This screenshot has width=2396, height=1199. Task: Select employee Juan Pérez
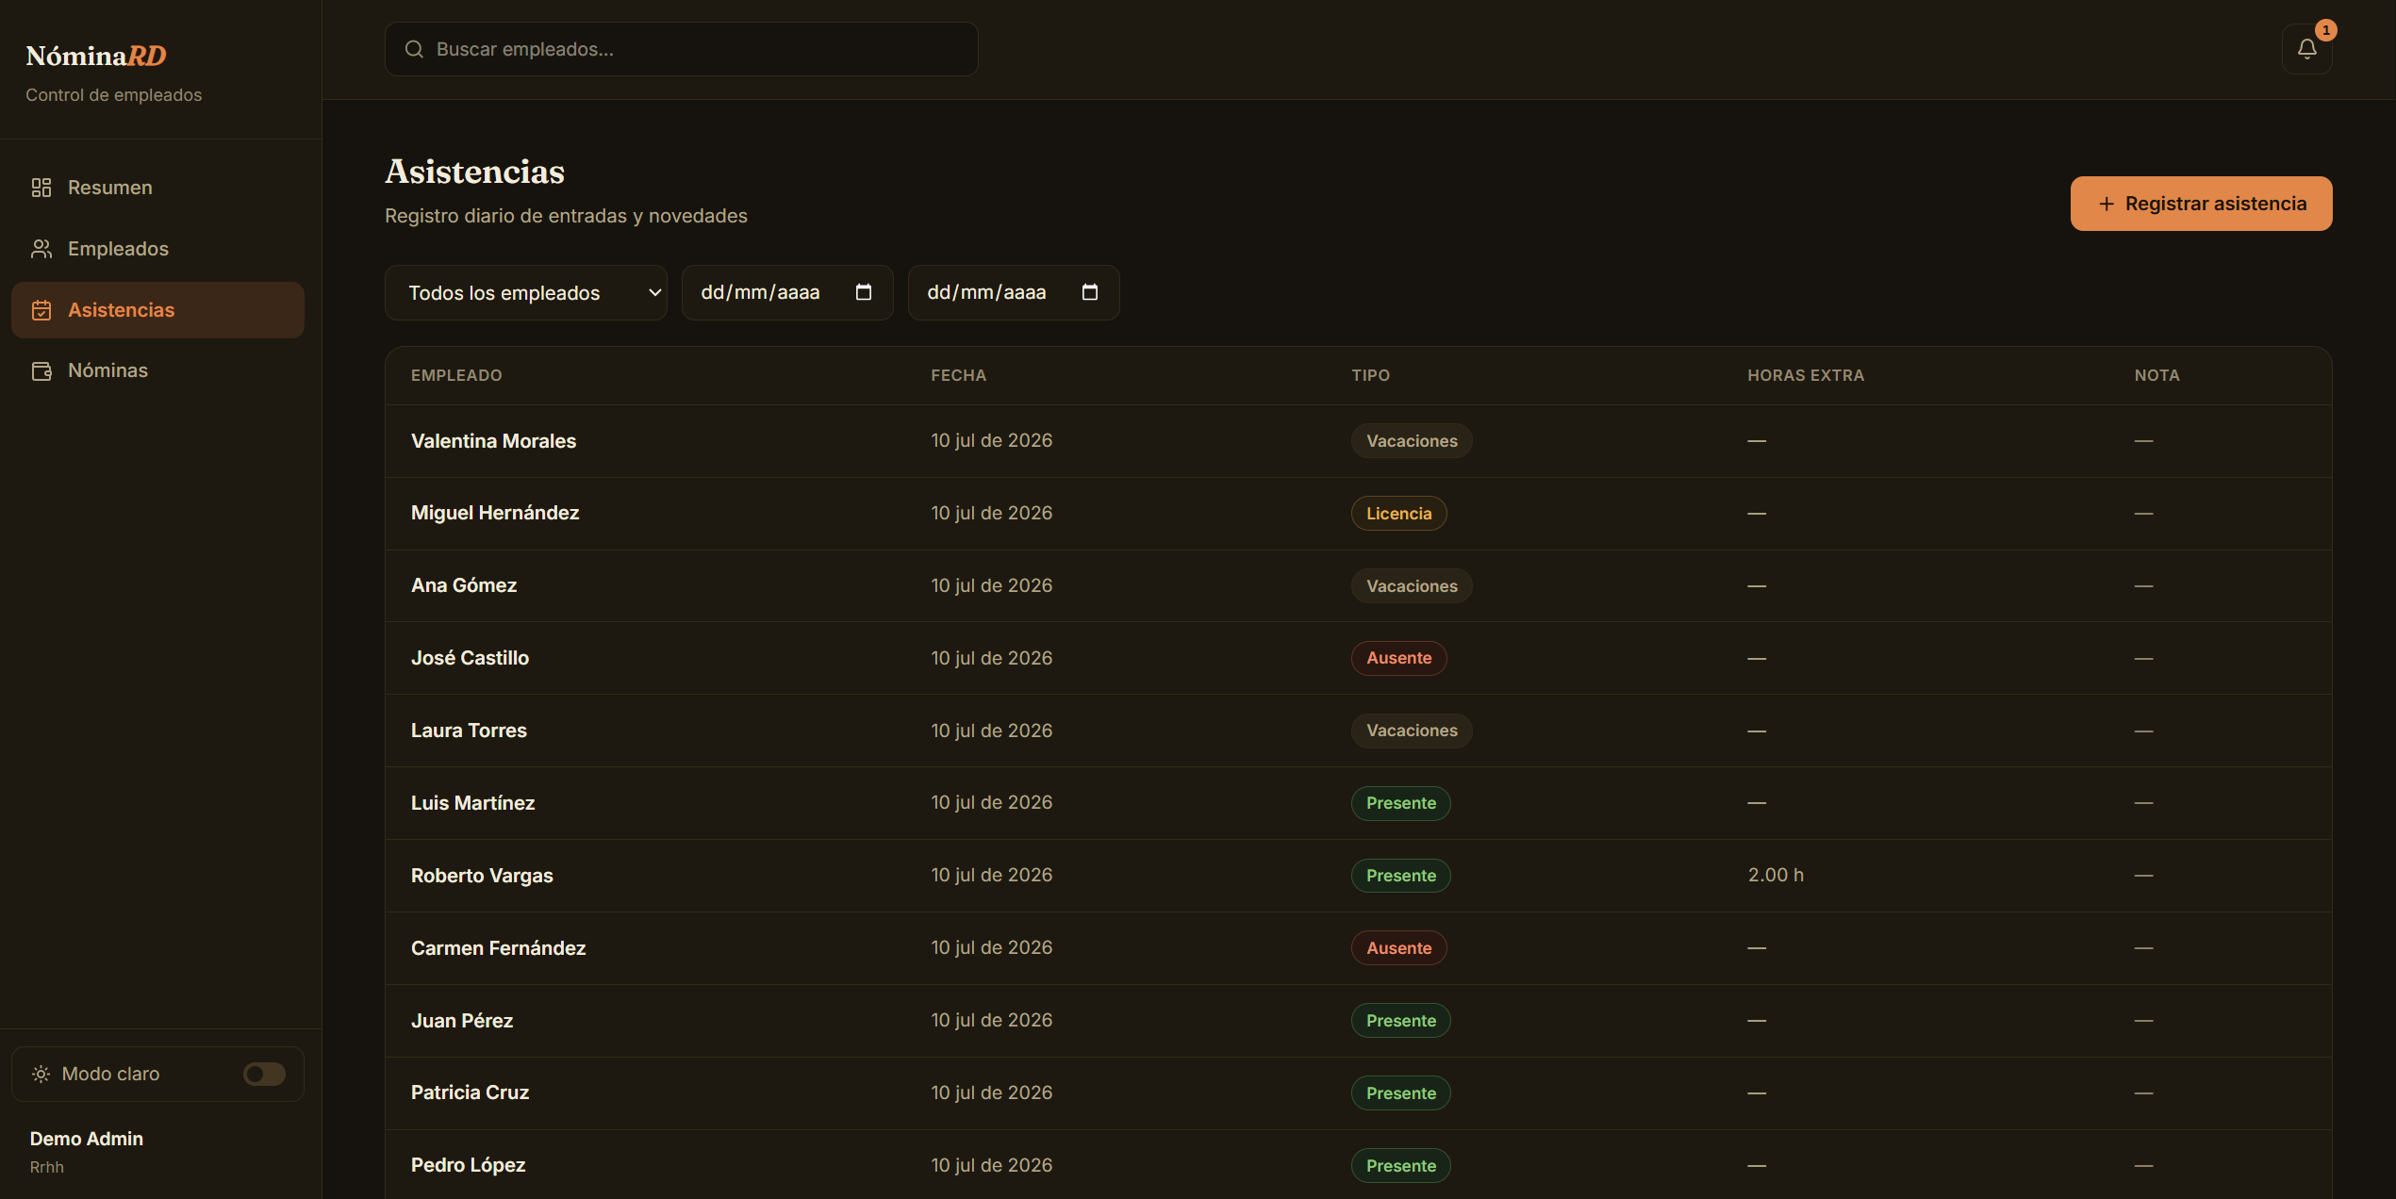click(x=462, y=1021)
